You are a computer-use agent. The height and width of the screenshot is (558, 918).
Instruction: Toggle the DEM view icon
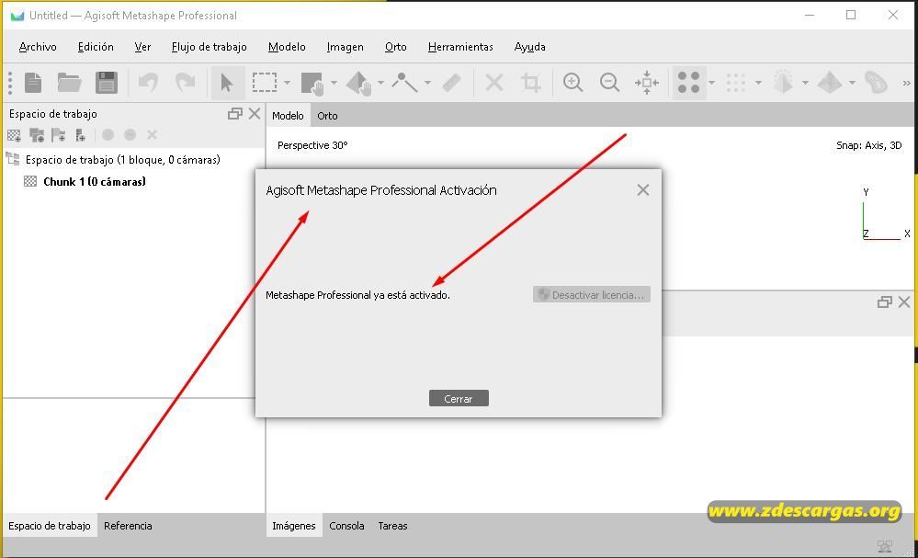[876, 83]
